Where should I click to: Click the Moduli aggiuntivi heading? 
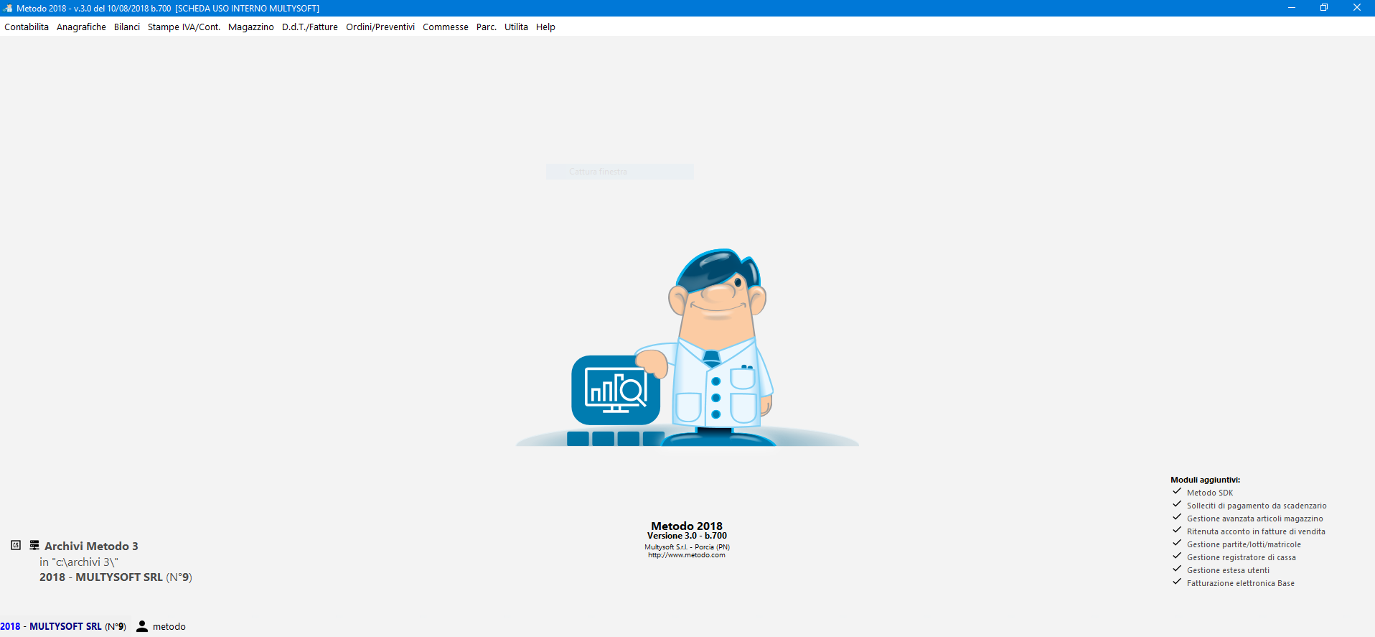[x=1205, y=480]
